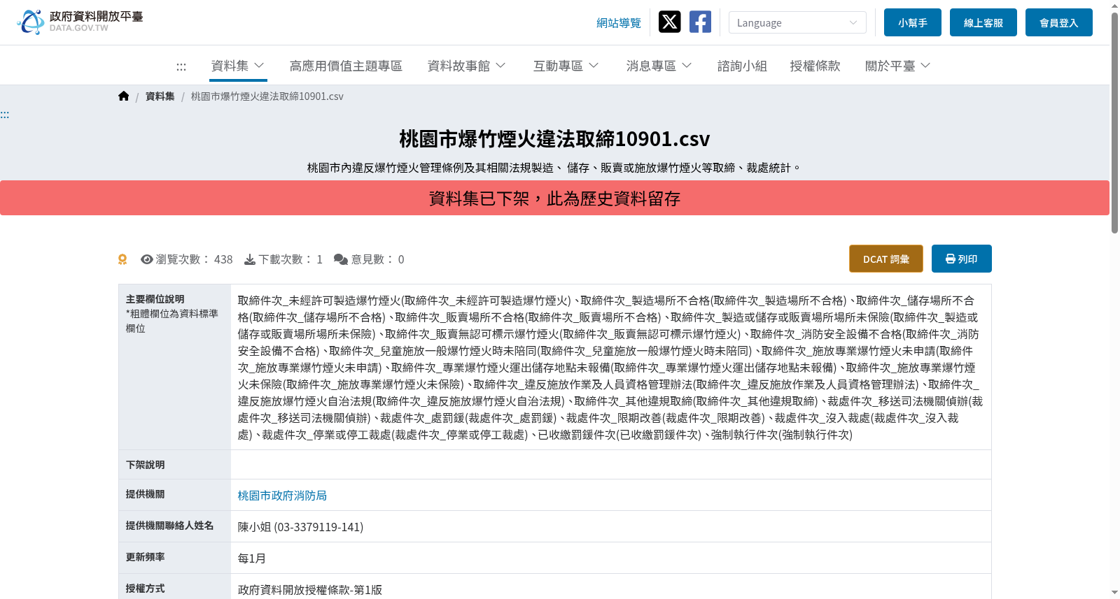Open the 授權條款 navigation item
Viewport: 1120px width, 599px height.
coord(815,66)
